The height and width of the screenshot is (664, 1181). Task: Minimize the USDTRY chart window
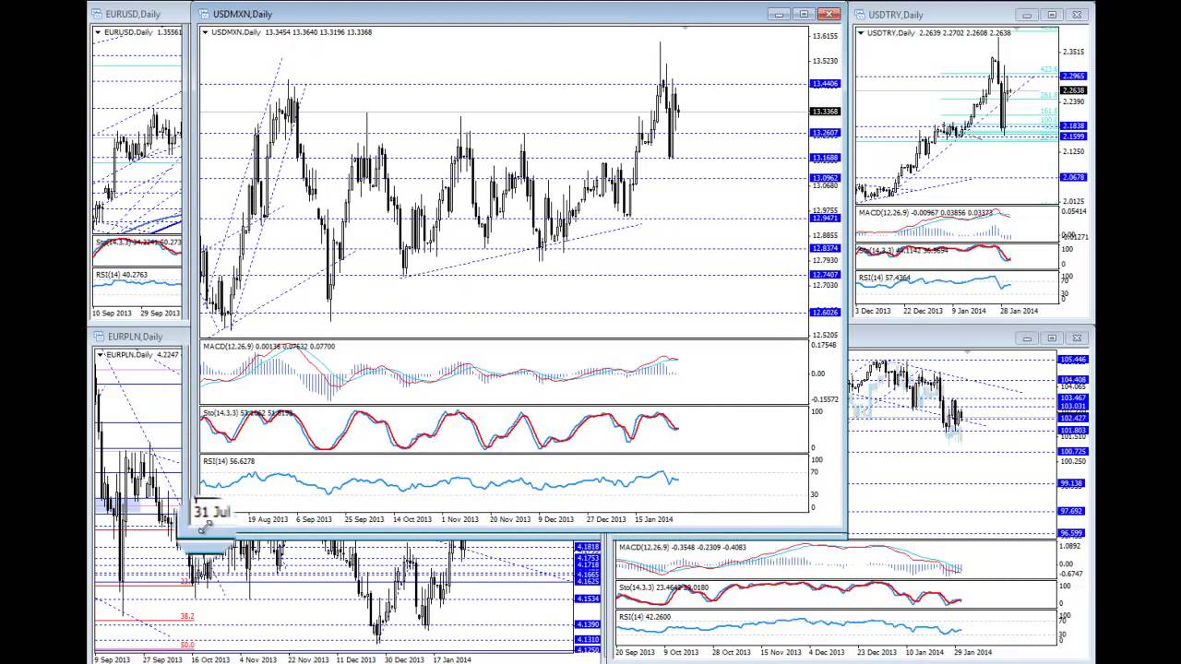(1027, 15)
